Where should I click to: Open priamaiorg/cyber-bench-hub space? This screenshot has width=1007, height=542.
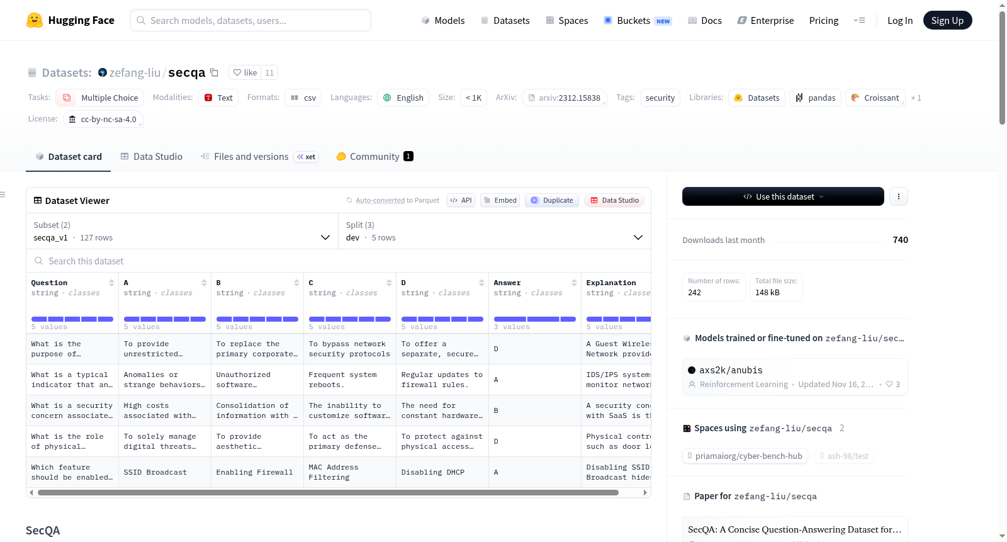click(x=745, y=456)
